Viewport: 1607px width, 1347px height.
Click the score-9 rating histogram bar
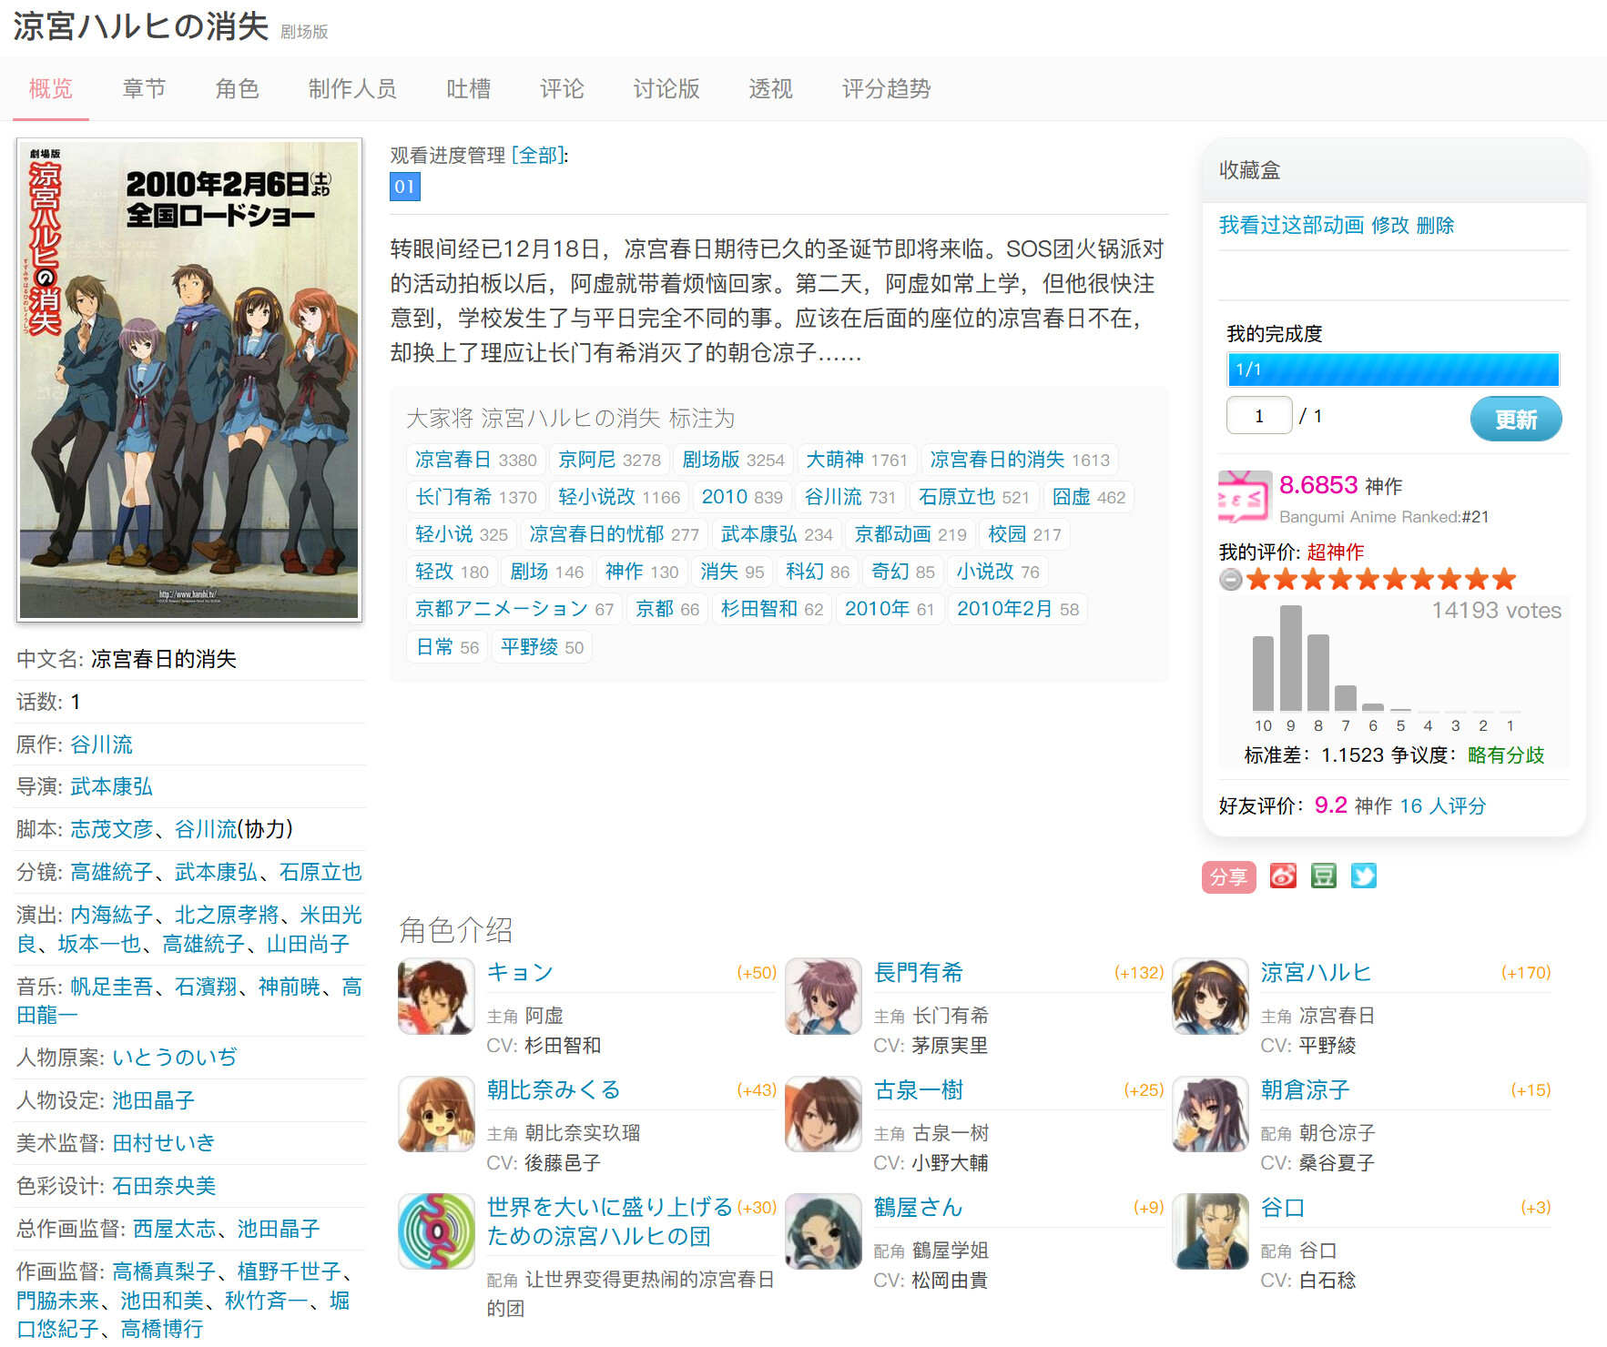tap(1290, 658)
